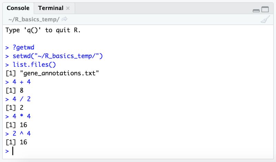Click the list.files() command line
Screen dimensions: 276x162
tap(34, 65)
